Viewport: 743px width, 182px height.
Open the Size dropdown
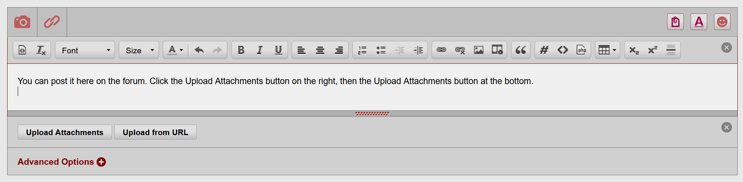click(x=139, y=50)
